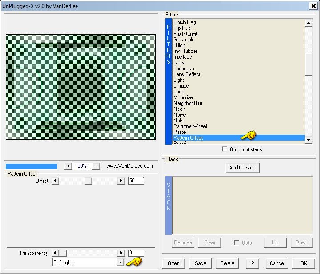Click Add to stack button
The height and width of the screenshot is (274, 320).
point(242,168)
